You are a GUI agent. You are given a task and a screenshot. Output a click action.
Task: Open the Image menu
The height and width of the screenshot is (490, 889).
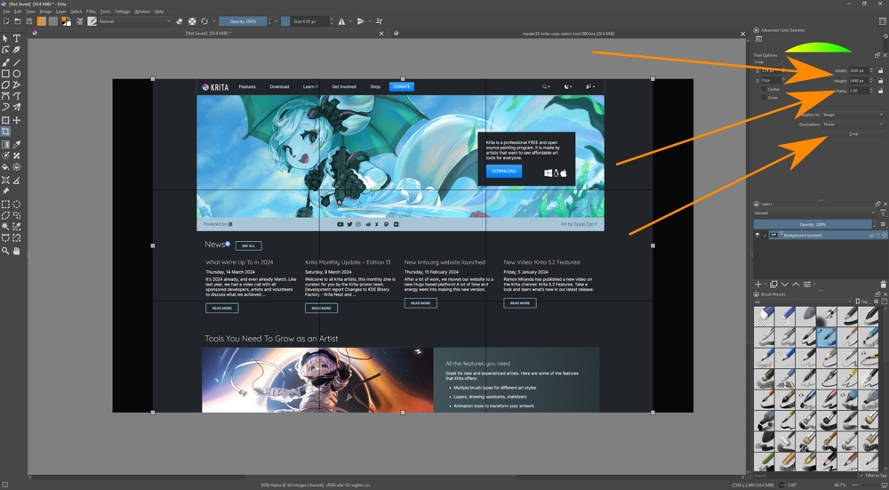pyautogui.click(x=45, y=12)
